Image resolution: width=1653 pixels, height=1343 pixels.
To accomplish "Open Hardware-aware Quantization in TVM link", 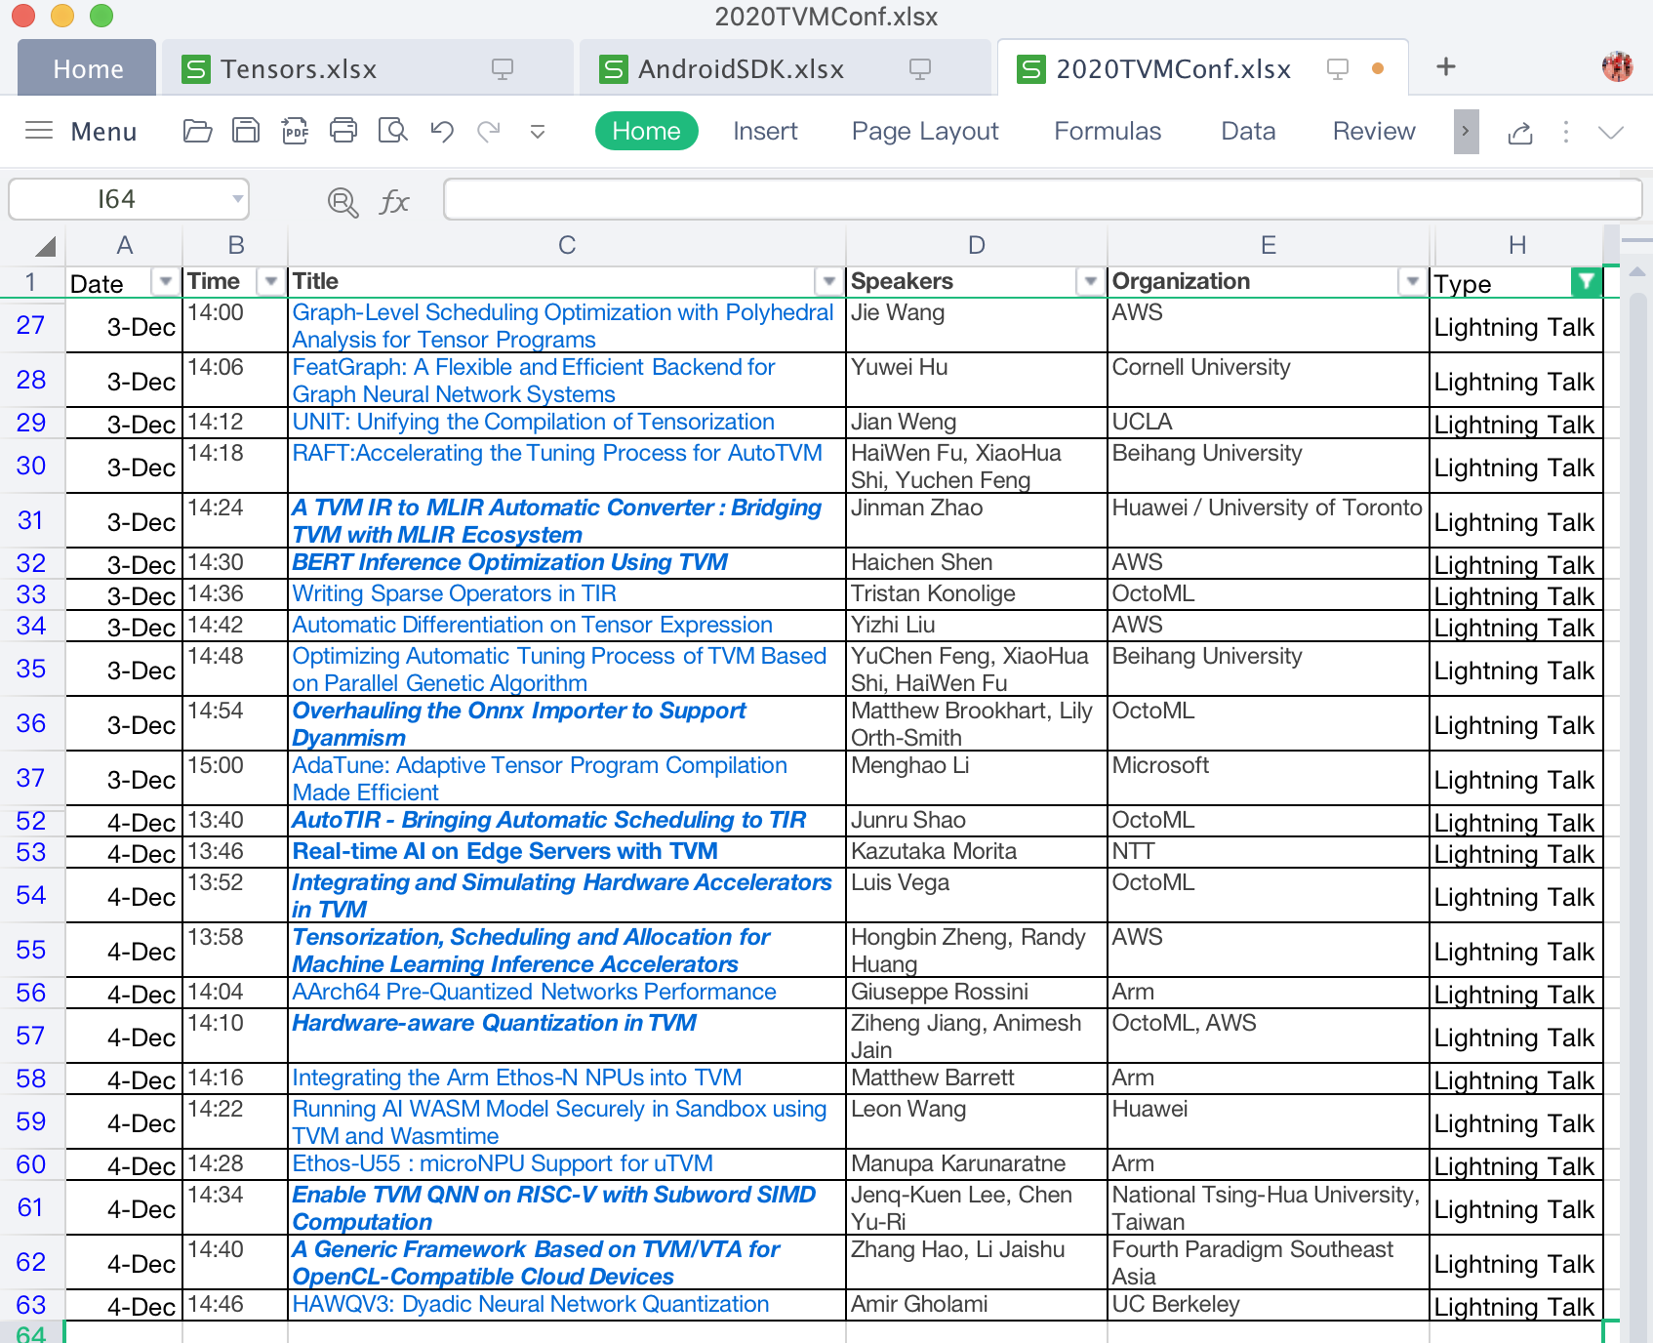I will point(494,1023).
